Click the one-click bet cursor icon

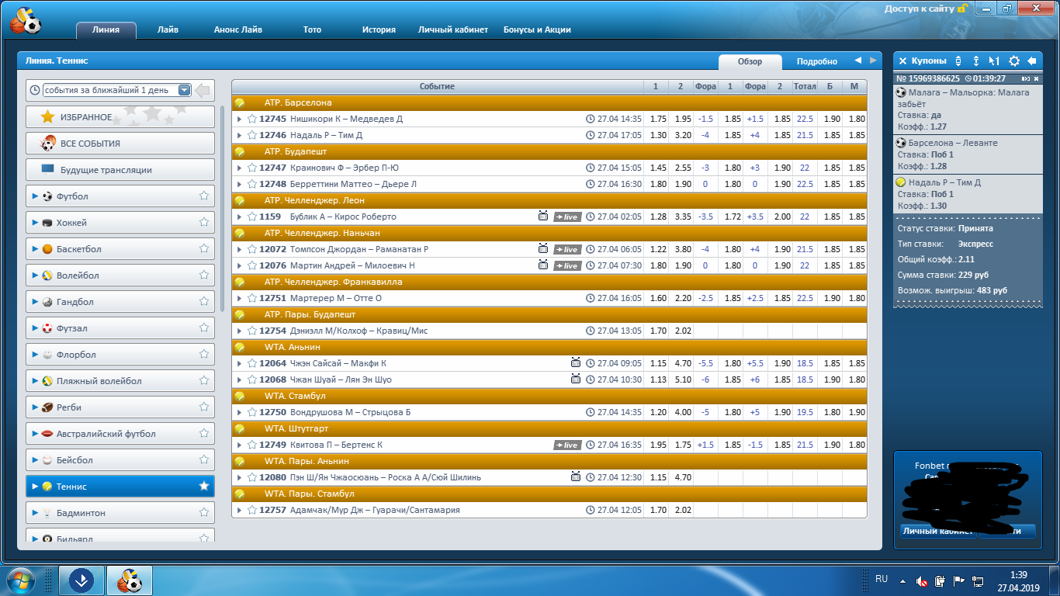994,61
